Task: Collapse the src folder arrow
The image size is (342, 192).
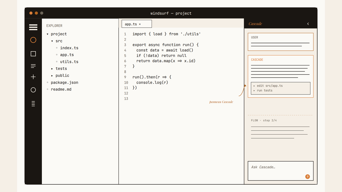Action: (x=52, y=41)
